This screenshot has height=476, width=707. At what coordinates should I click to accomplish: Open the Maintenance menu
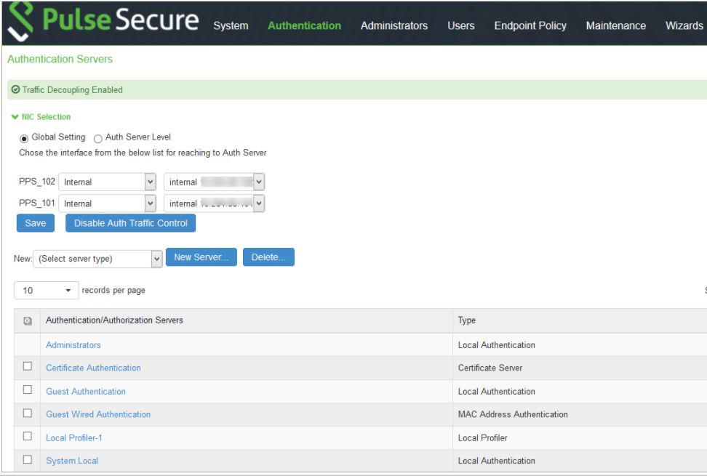click(x=615, y=25)
